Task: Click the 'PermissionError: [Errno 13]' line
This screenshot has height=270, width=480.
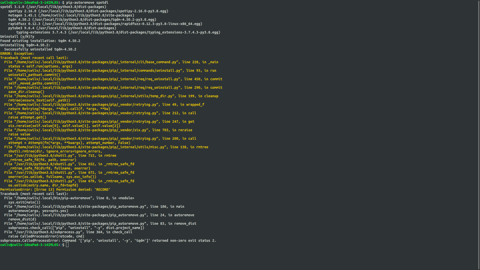Action: [x=55, y=189]
